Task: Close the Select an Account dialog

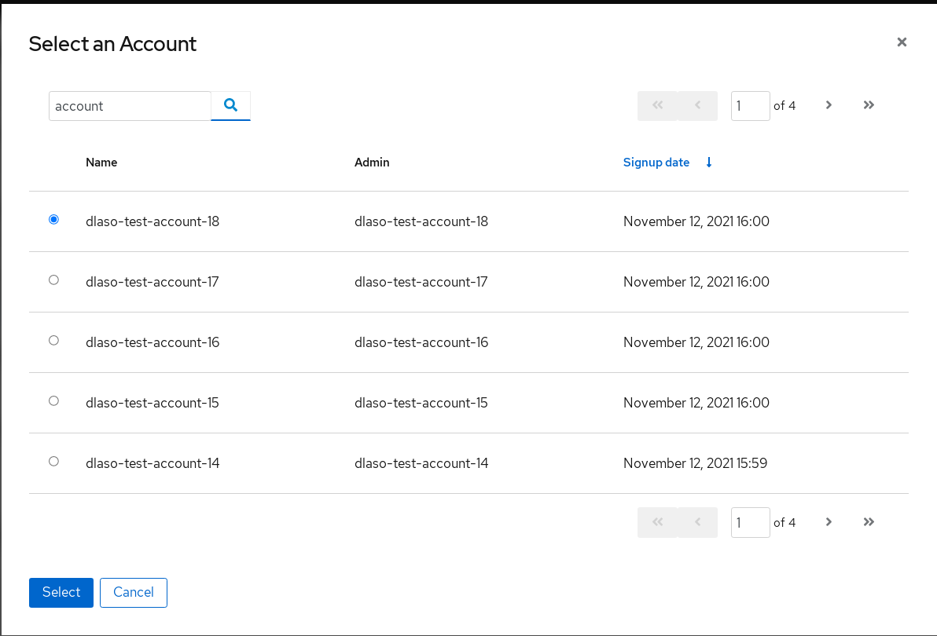Action: click(902, 42)
